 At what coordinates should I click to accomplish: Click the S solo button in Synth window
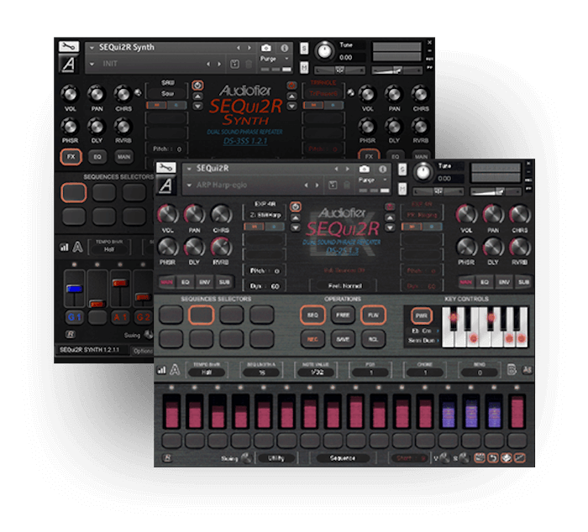[304, 48]
